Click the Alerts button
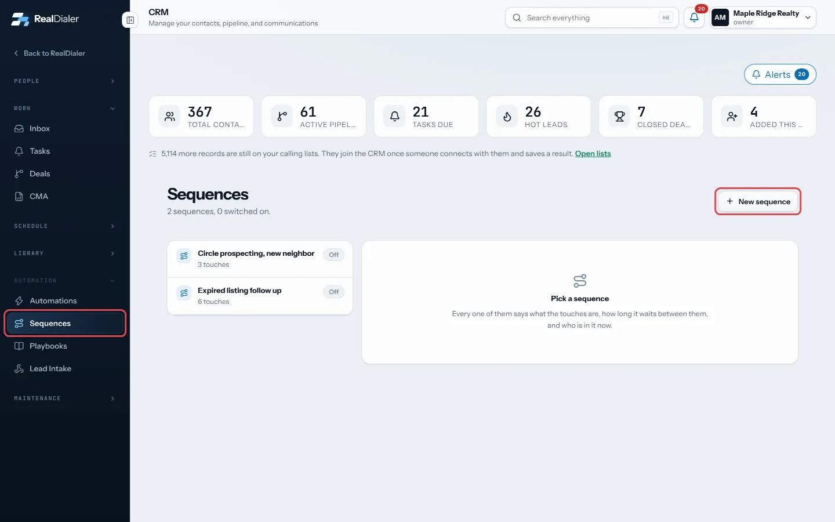Viewport: 835px width, 522px height. click(780, 74)
